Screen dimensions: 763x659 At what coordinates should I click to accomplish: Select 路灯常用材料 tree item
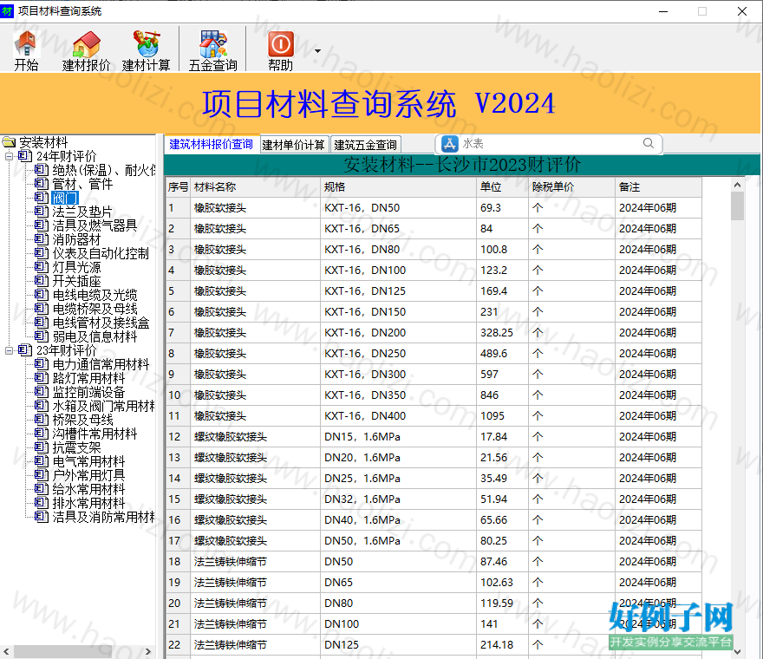[x=88, y=378]
